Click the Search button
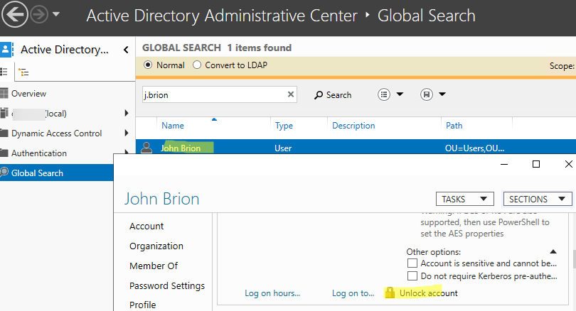 (x=333, y=95)
